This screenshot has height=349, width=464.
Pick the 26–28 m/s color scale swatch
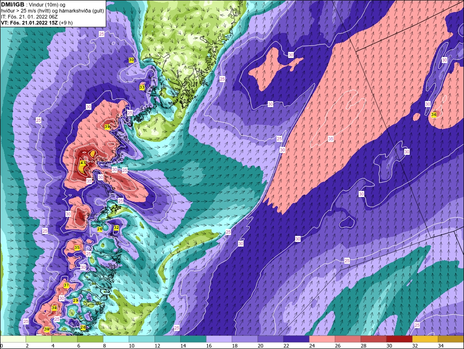(x=348, y=339)
